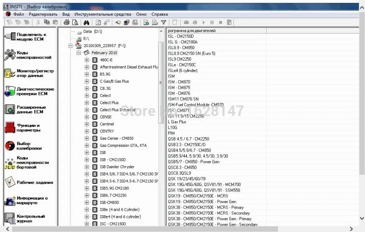Click the Pause toolbar button
Image resolution: width=365 pixels, height=232 pixels.
pyautogui.click(x=212, y=22)
